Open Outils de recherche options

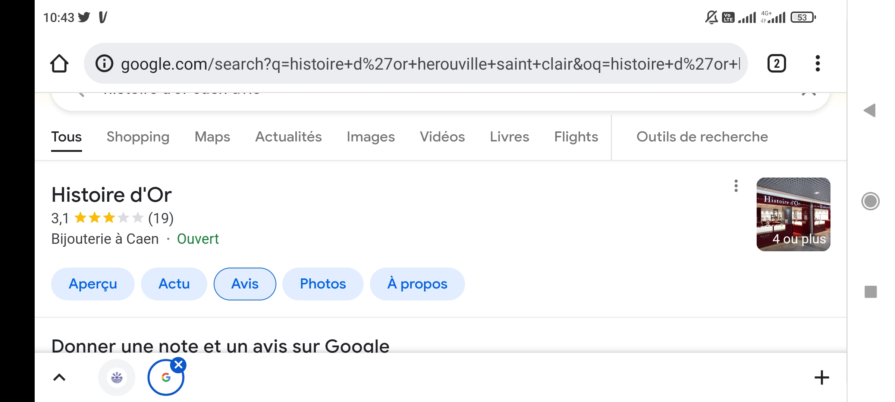(702, 137)
